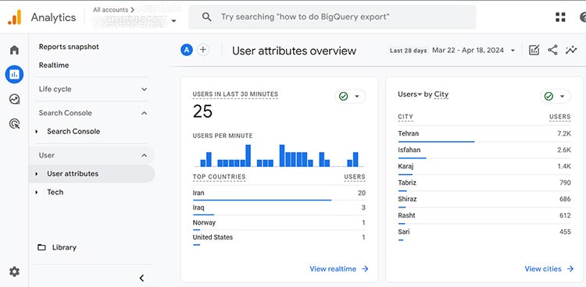Click the Tabriz city row

pos(484,183)
